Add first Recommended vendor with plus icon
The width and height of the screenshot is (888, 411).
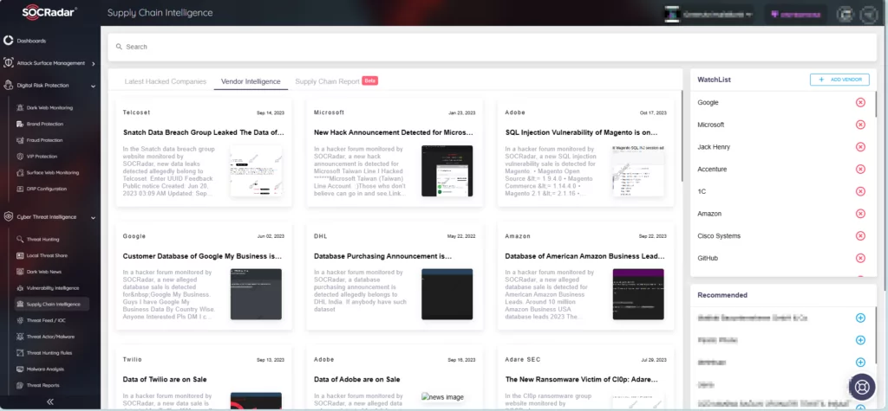click(860, 318)
